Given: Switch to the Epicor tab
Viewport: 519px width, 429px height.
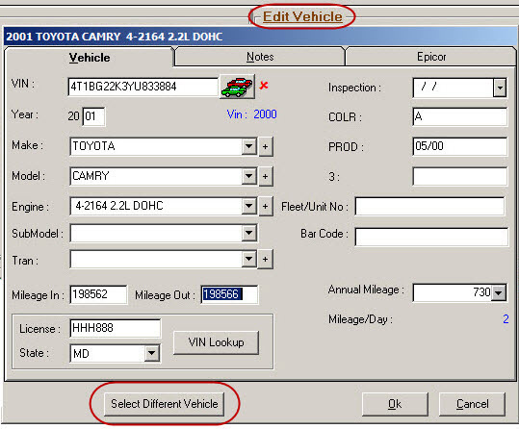Looking at the screenshot, I should (x=431, y=57).
